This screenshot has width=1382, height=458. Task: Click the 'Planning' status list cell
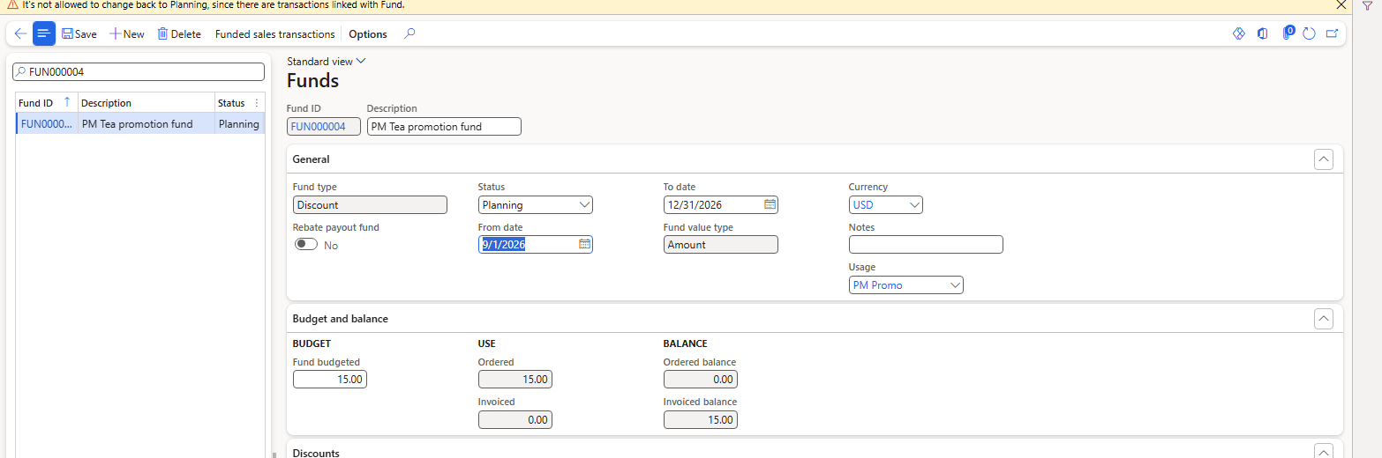coord(239,124)
